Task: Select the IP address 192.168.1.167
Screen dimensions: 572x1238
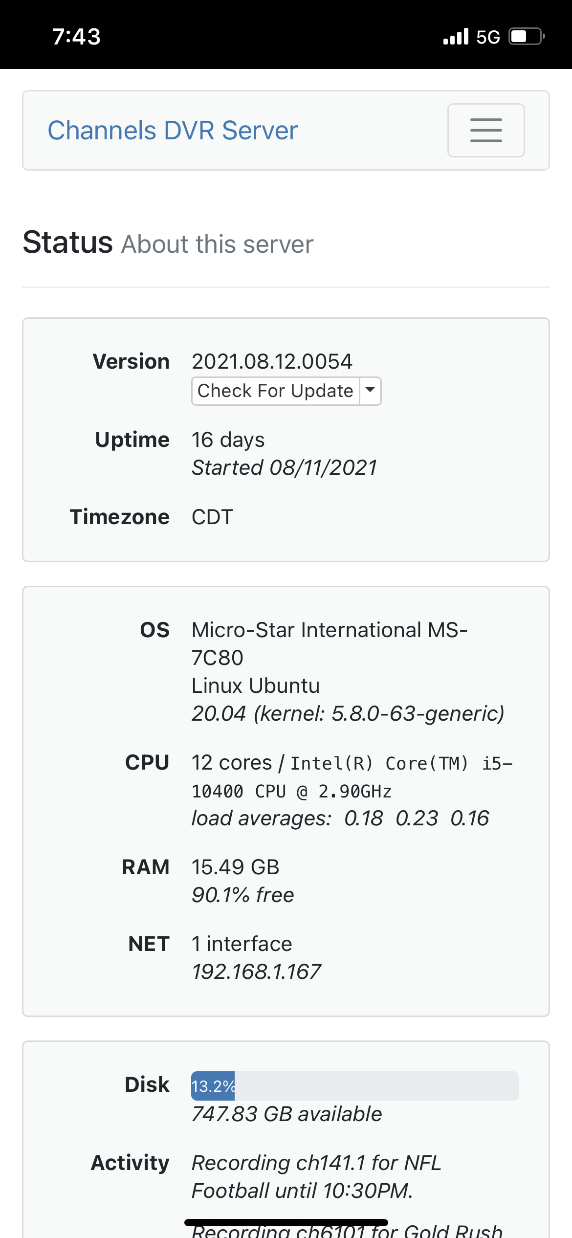Action: [x=256, y=972]
